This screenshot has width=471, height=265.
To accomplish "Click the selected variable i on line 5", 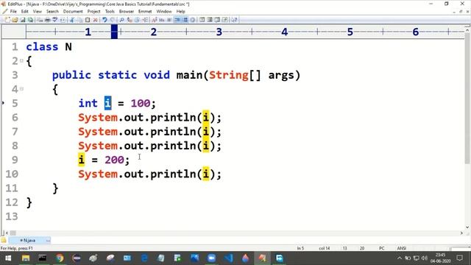I will 108,103.
